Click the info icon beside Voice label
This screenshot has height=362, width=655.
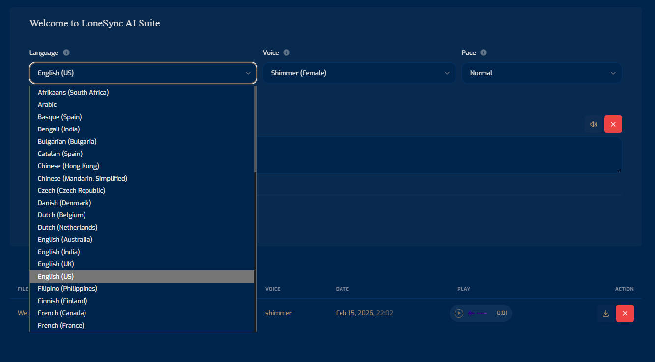pos(286,52)
